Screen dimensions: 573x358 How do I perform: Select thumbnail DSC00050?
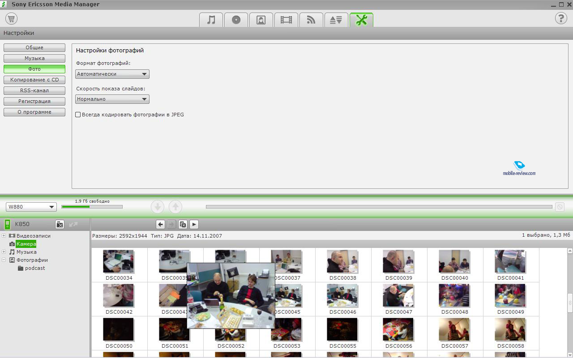click(119, 329)
